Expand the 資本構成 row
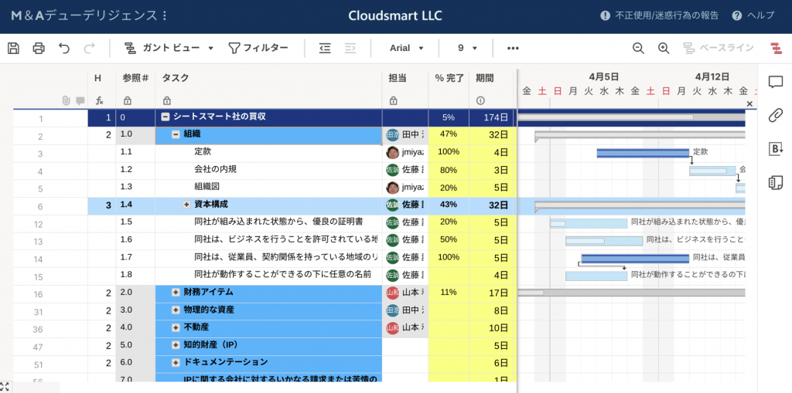This screenshot has height=393, width=792. tap(186, 205)
